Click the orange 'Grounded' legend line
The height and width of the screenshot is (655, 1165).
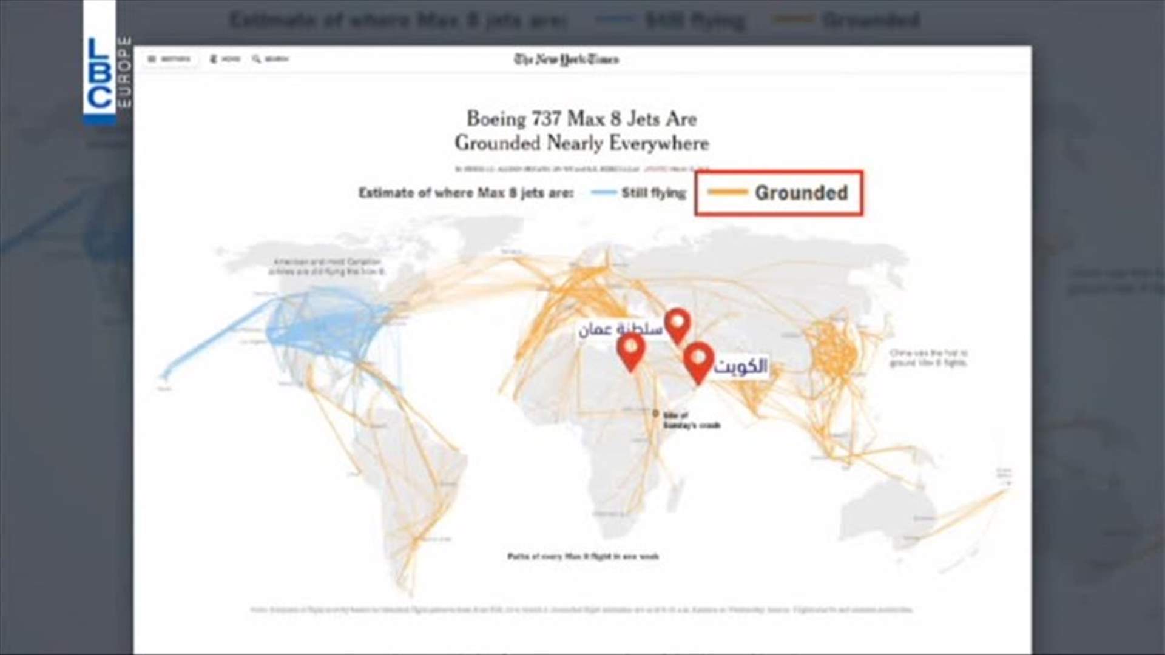pos(728,193)
